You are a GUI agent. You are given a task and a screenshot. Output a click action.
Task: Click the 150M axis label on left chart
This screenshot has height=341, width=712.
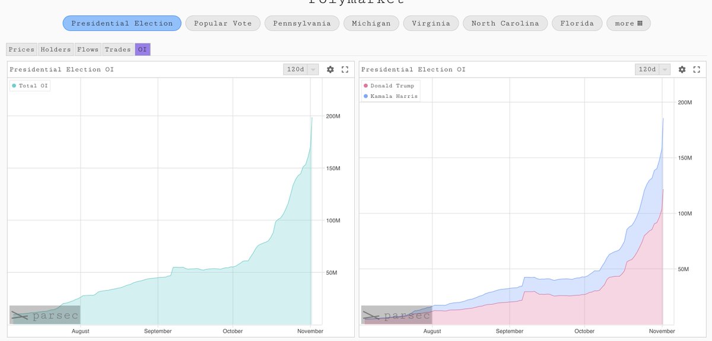[333, 168]
